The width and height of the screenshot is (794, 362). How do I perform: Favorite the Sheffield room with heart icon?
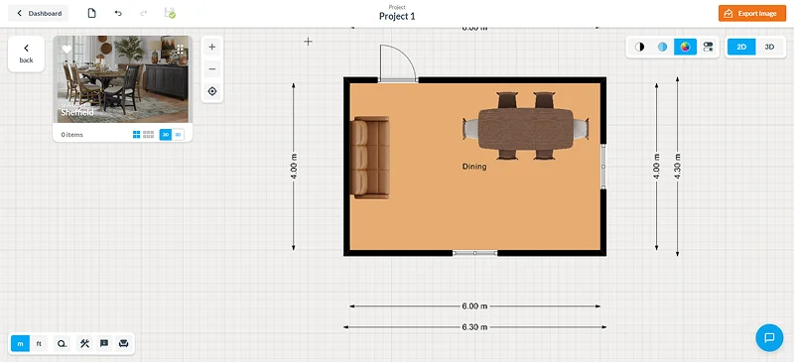[x=66, y=50]
